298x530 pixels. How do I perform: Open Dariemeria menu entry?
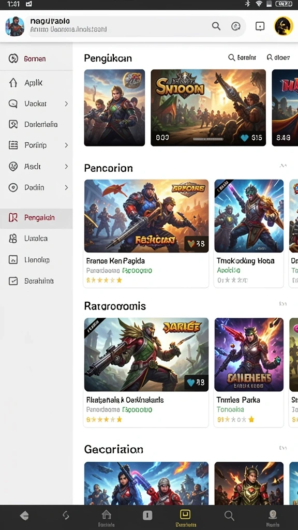[41, 124]
